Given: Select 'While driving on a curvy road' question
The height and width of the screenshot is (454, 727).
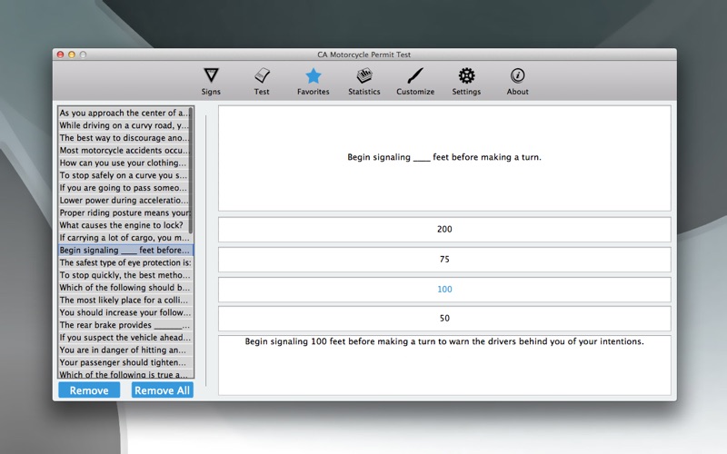Looking at the screenshot, I should [x=124, y=125].
